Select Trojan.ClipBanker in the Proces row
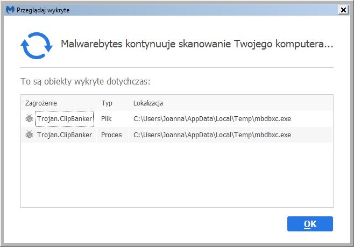The width and height of the screenshot is (354, 247). pos(65,135)
